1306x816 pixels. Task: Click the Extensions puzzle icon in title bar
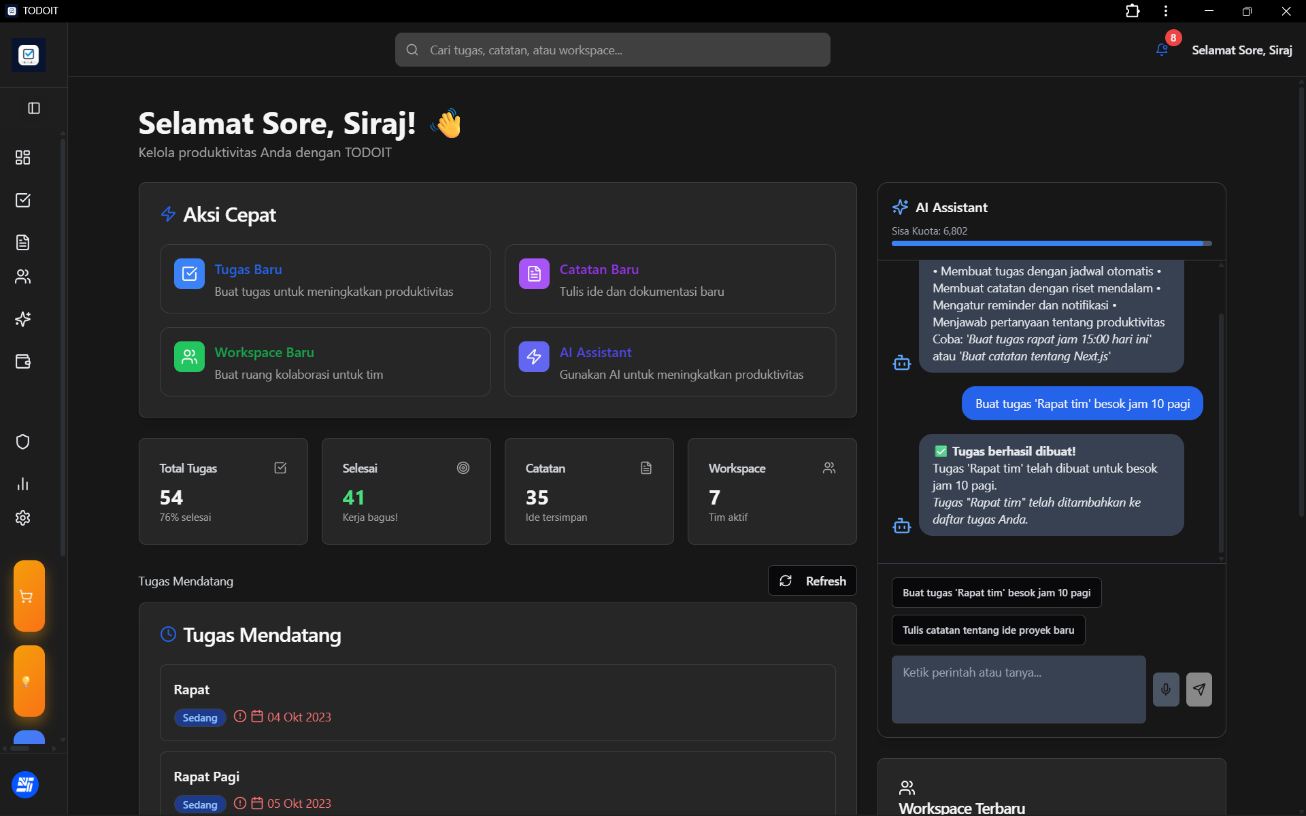(1133, 11)
